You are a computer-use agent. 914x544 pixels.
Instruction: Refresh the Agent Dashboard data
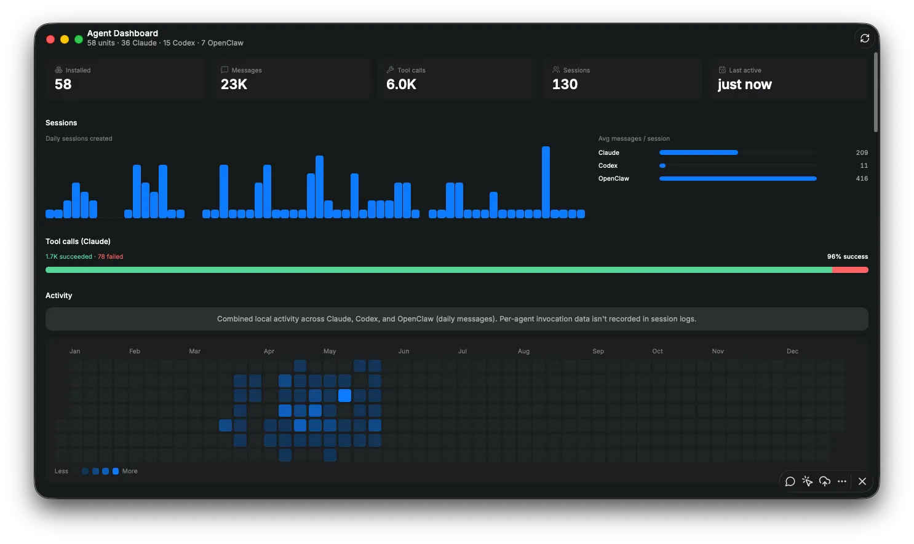[x=865, y=38]
